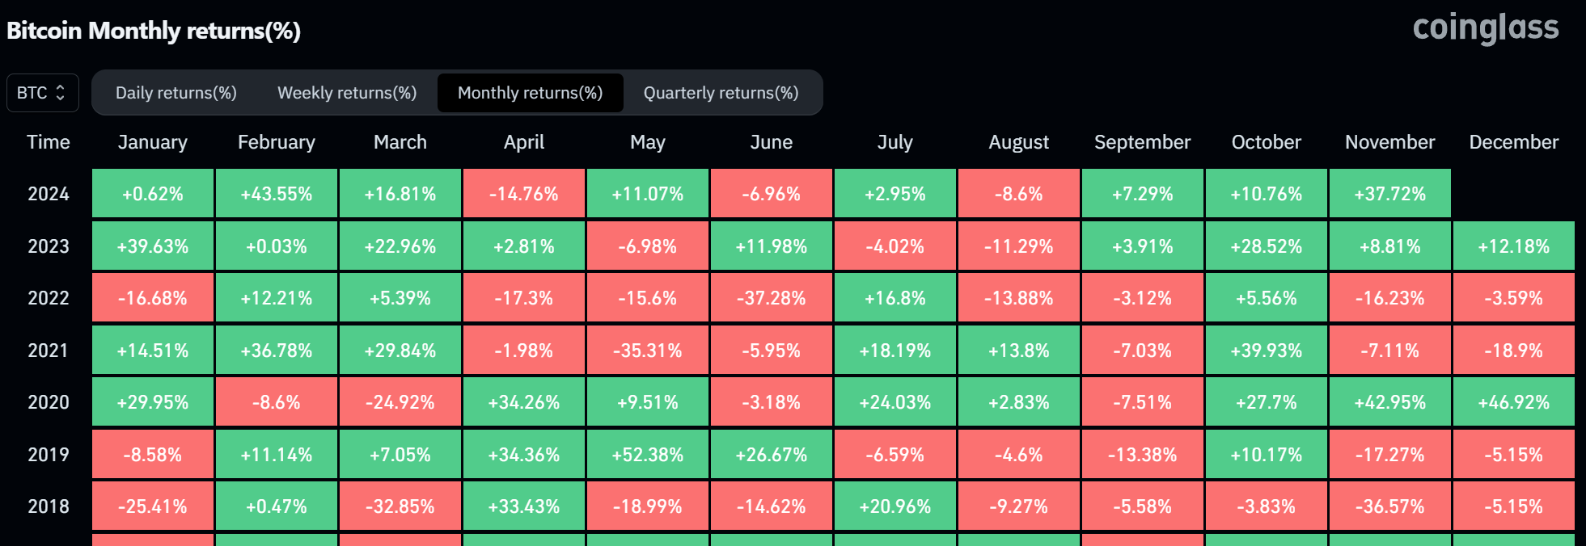Select the November 2018 -36.57% cell

coord(1389,506)
